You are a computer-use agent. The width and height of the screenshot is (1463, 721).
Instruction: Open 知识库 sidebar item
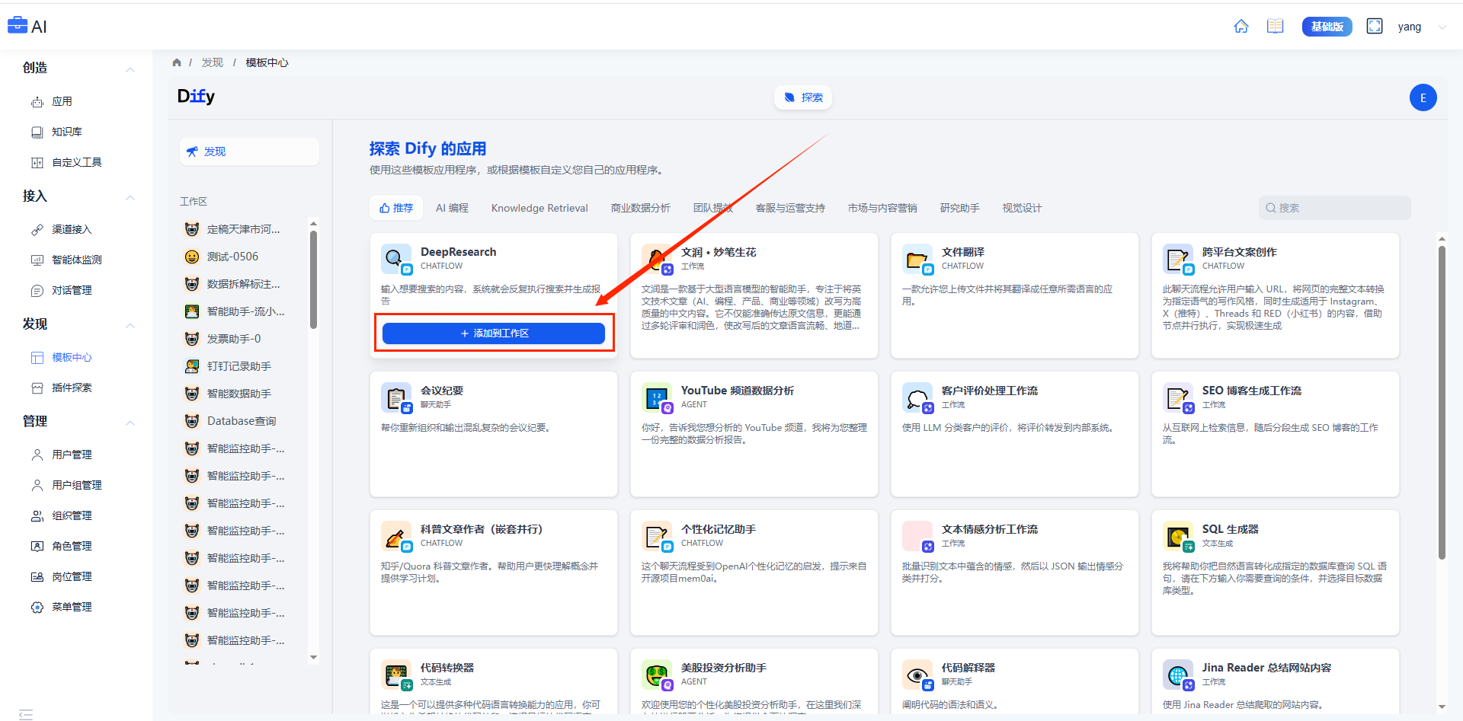pos(67,132)
